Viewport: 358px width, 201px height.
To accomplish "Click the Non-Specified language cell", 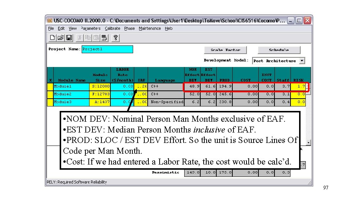I will tap(166, 102).
